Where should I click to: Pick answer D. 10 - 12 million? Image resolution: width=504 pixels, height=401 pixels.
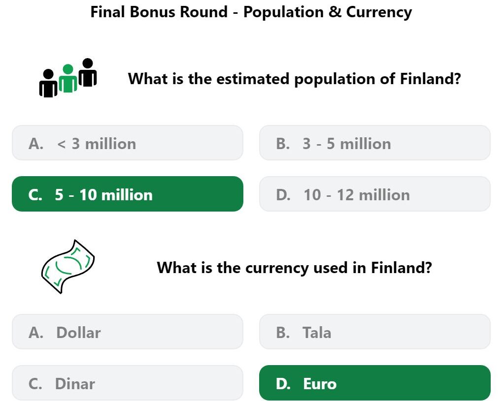[x=375, y=194]
